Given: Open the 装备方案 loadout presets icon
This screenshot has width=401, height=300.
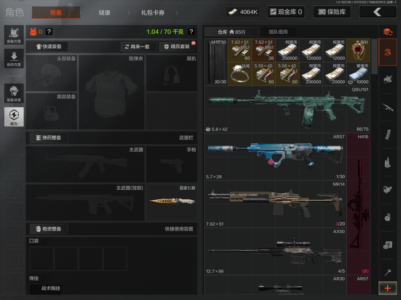Looking at the screenshot, I should [x=14, y=35].
